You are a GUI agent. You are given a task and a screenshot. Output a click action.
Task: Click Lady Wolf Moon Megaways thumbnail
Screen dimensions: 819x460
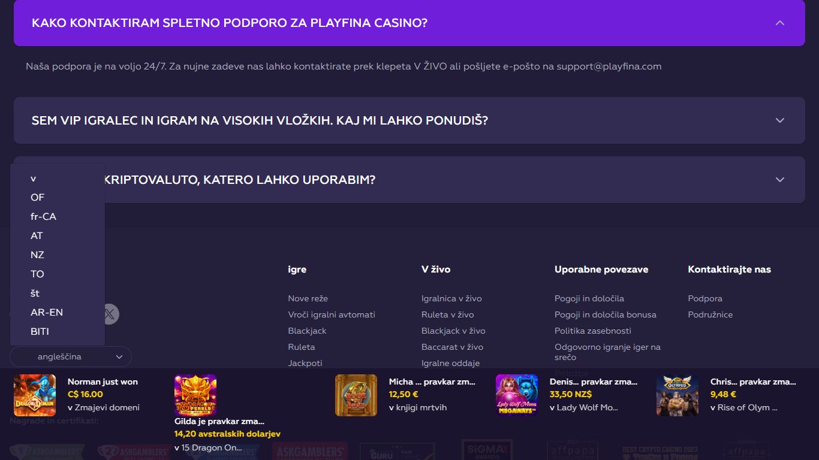point(517,395)
